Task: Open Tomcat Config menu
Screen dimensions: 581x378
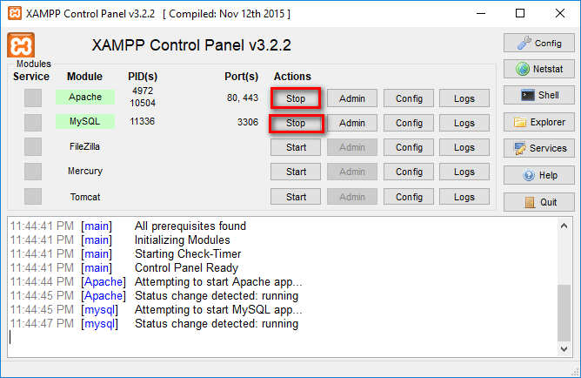Action: (409, 197)
